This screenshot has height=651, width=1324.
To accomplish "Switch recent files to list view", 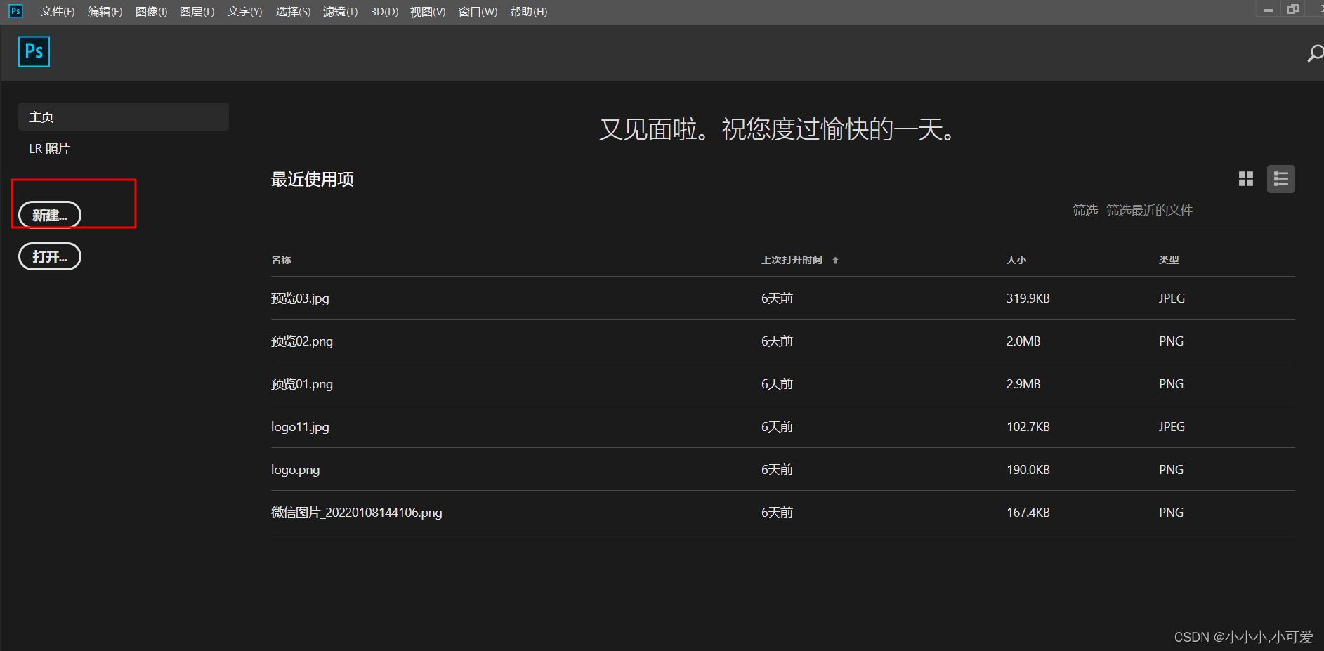I will pos(1281,179).
